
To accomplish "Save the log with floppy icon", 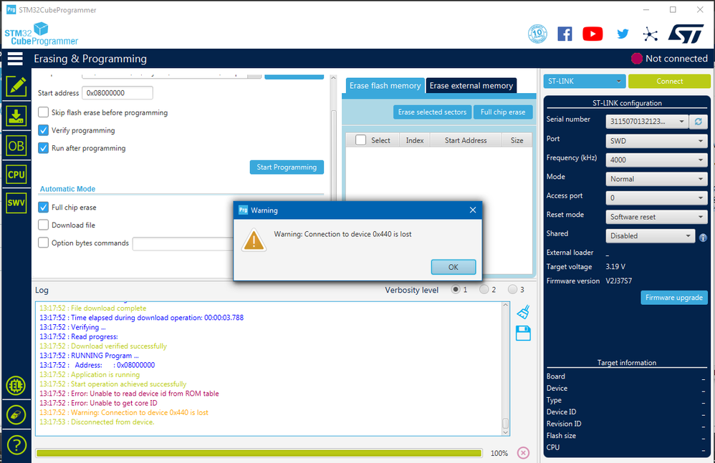I will (523, 333).
